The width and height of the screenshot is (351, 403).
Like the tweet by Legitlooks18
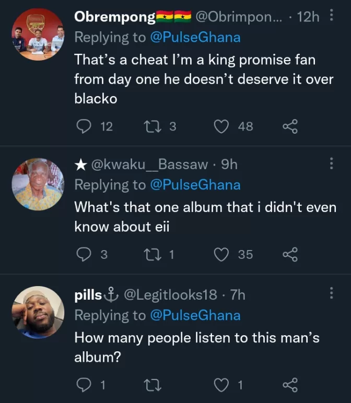222,385
